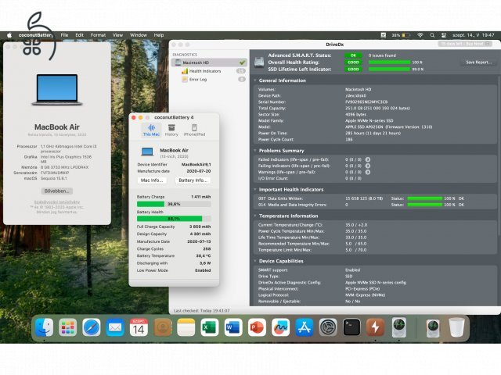Open the Help menu
This screenshot has height=375, width=501.
click(x=159, y=35)
